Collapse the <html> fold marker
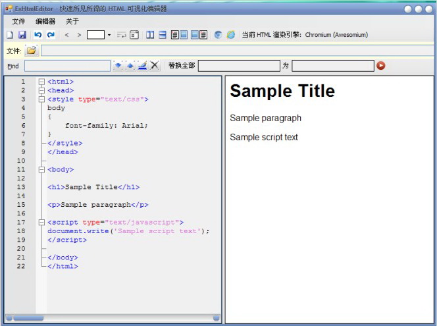The image size is (437, 326). [x=42, y=82]
